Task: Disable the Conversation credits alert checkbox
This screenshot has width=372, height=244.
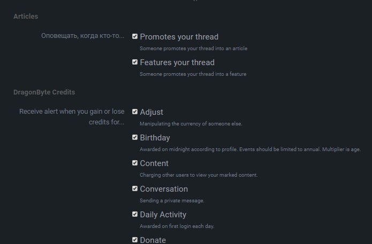Action: tap(135, 188)
